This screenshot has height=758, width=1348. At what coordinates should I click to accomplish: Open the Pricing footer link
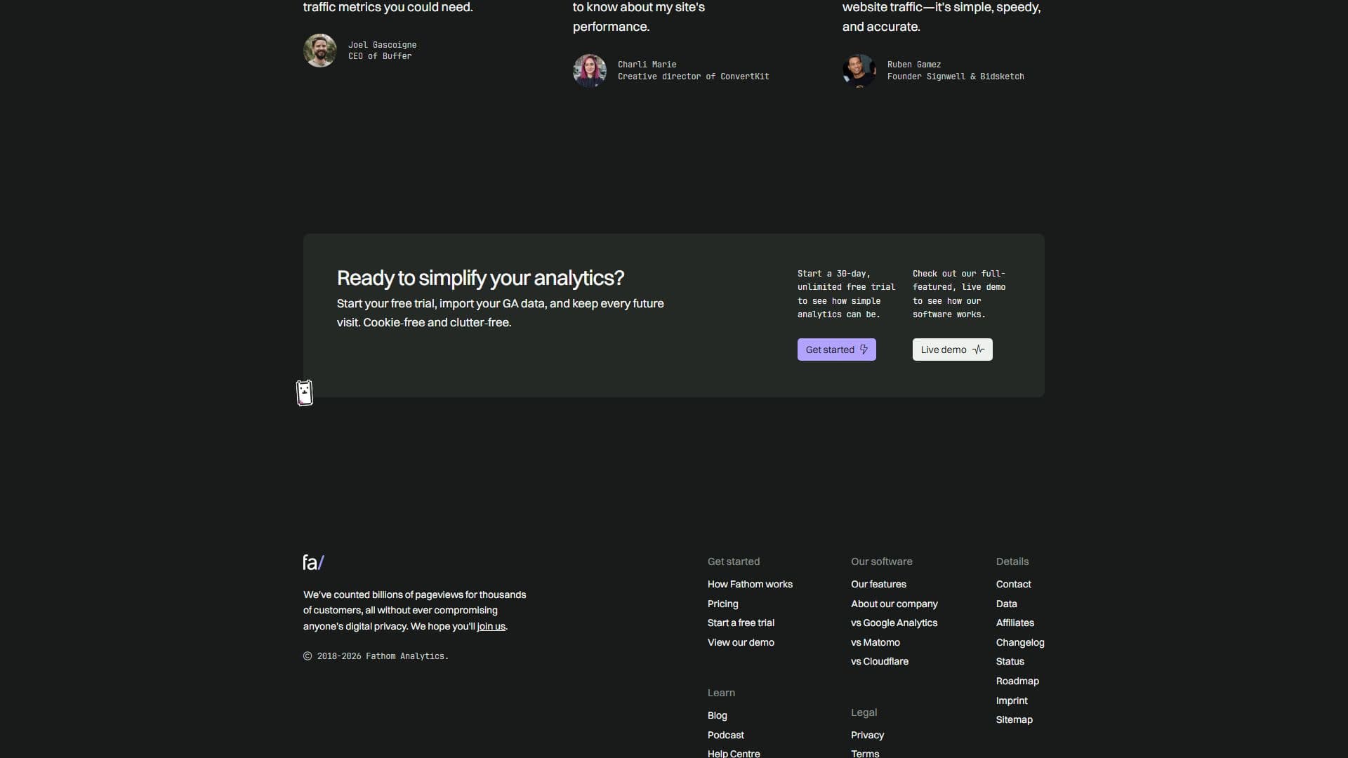(722, 604)
